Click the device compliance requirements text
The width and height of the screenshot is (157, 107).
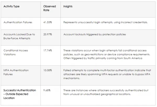[x=129, y=54]
